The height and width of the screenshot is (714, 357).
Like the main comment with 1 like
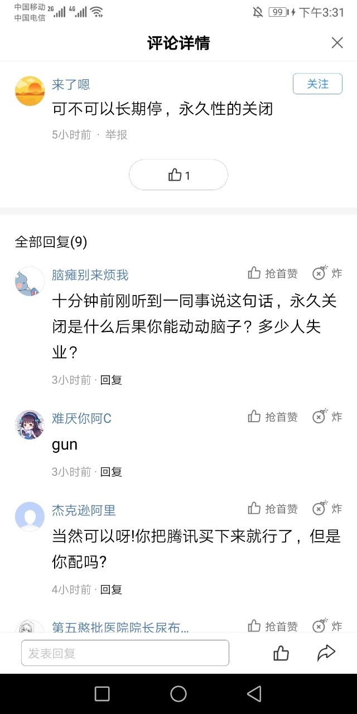tap(178, 175)
